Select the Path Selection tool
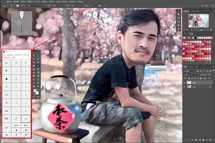 point(34,83)
